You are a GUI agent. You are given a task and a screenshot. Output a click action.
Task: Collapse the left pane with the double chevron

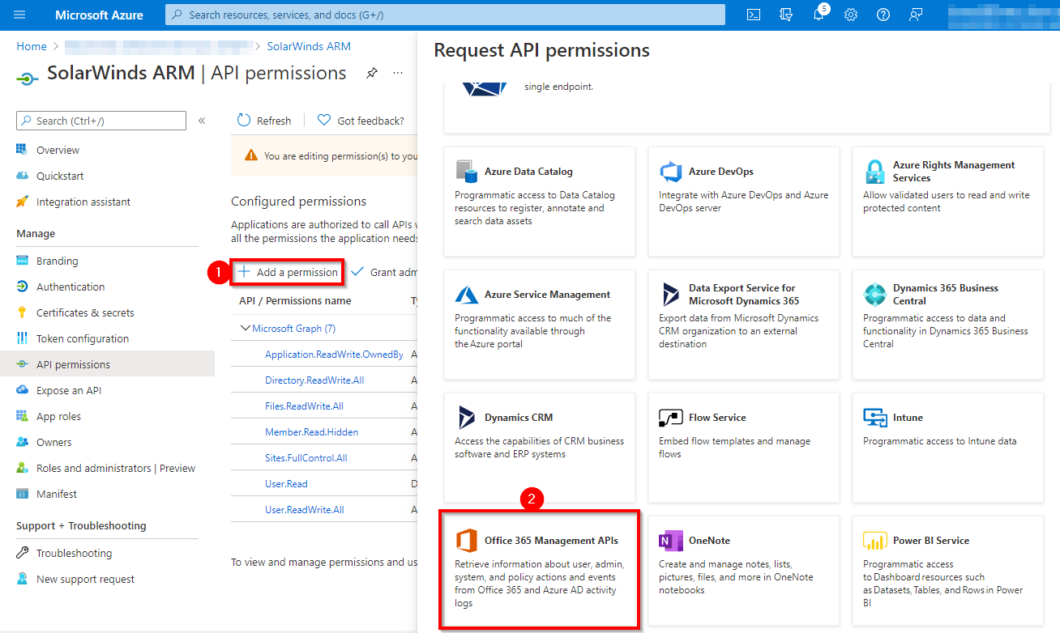pyautogui.click(x=201, y=120)
